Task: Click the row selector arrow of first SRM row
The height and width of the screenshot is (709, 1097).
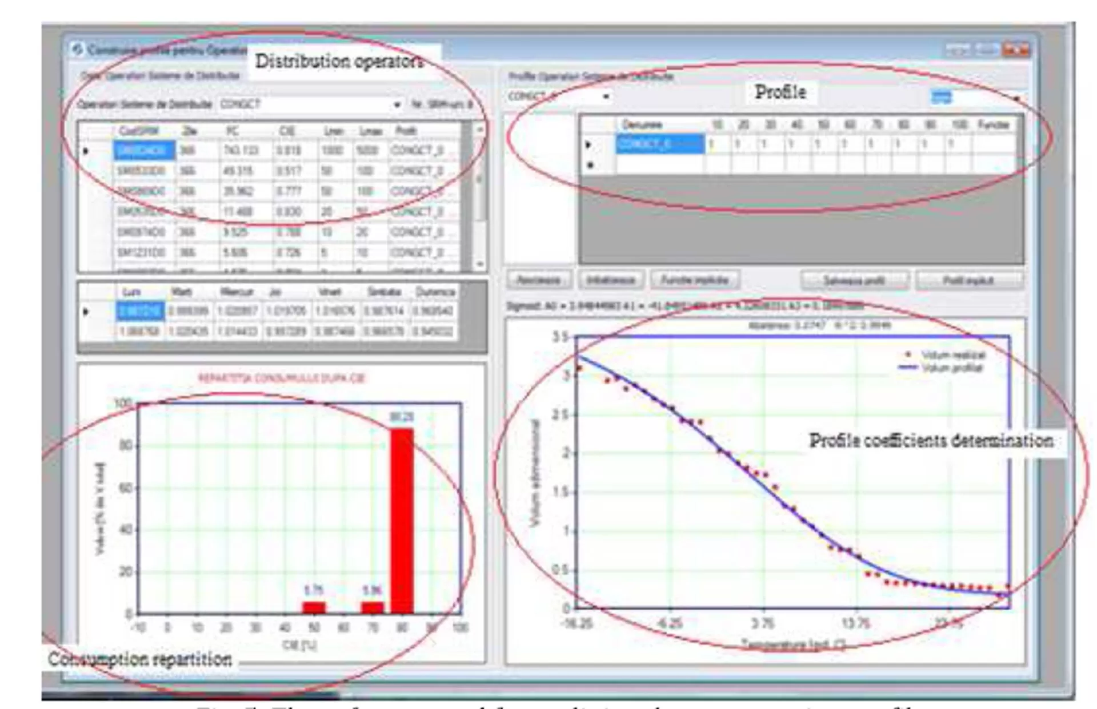Action: 86,151
